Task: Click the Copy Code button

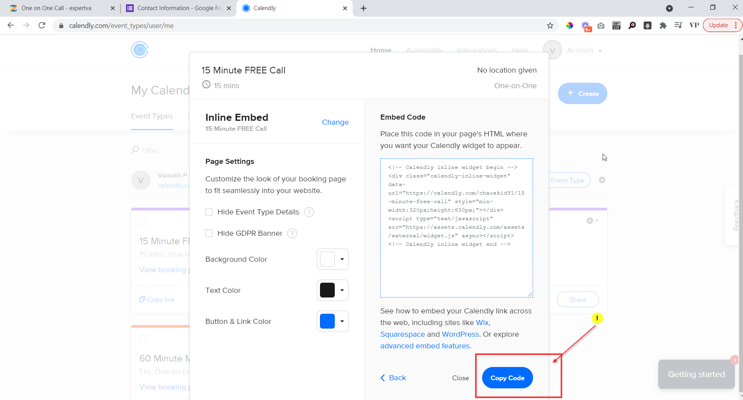Action: click(507, 377)
